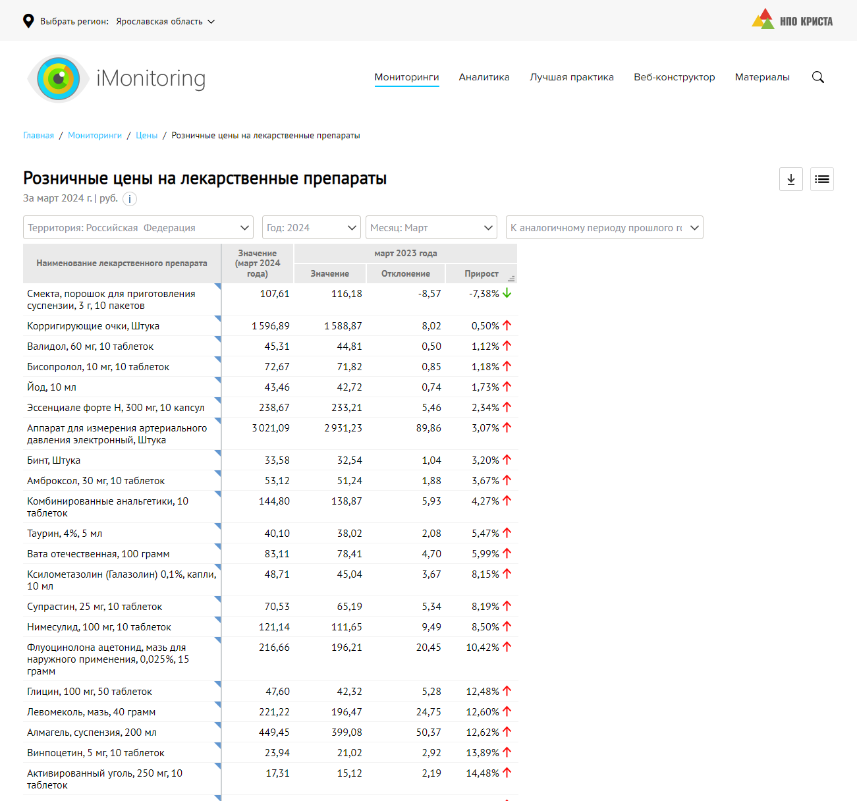Click the red up arrow for Эссенциале форте

(507, 407)
